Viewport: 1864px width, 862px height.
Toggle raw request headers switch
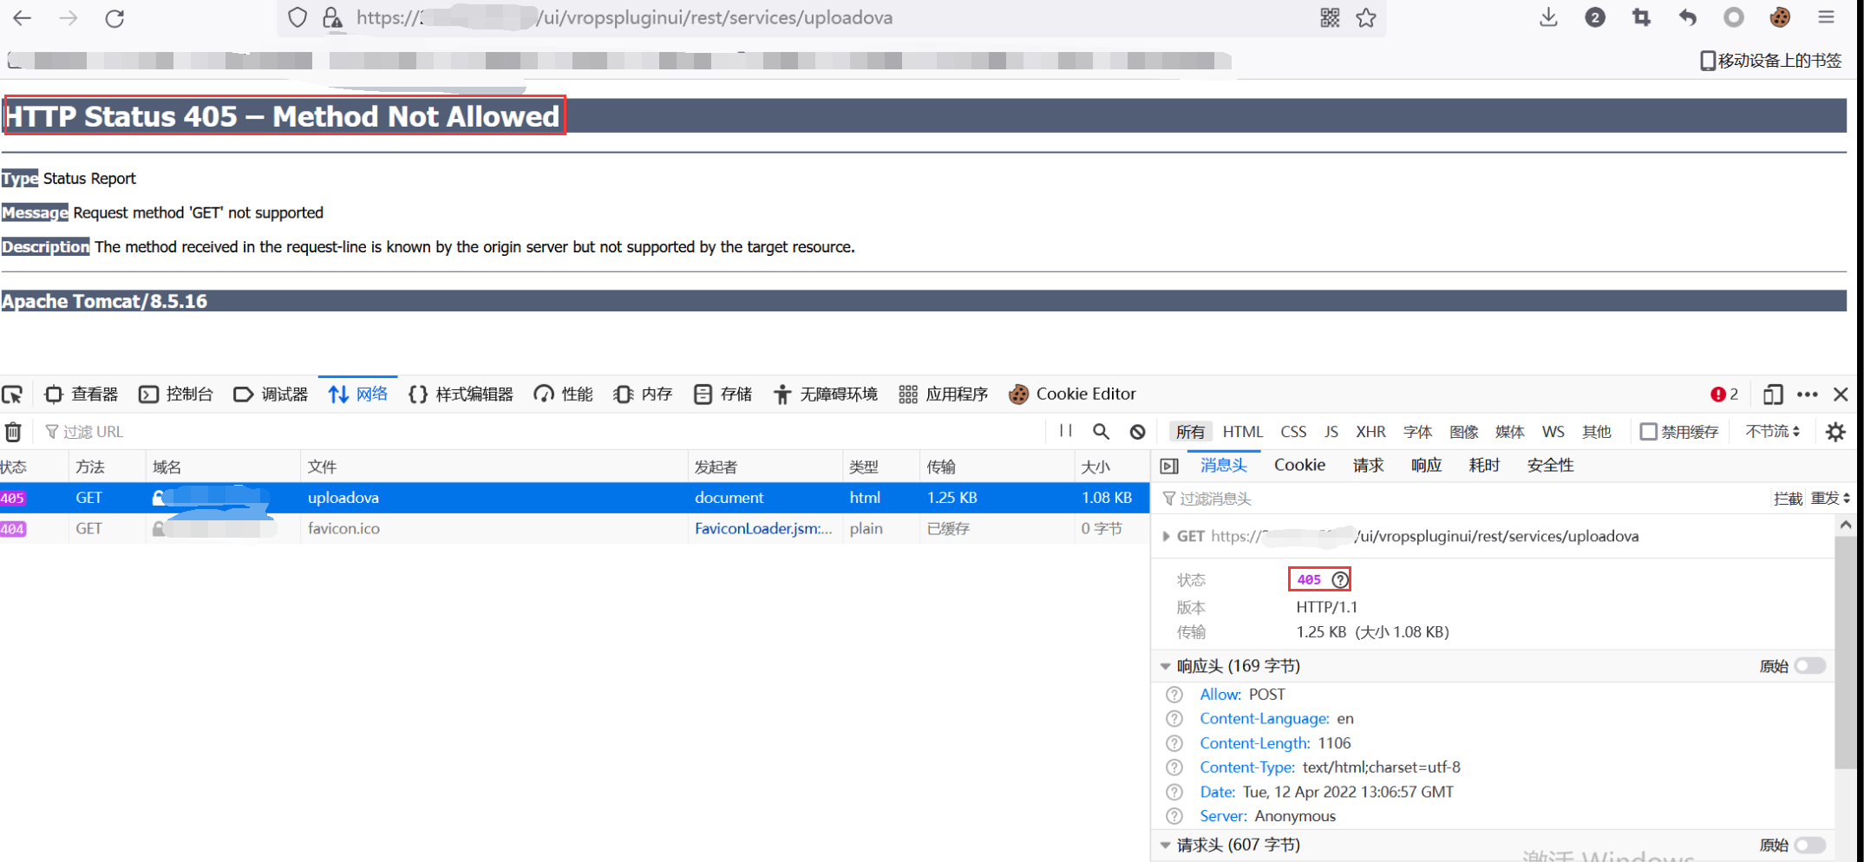[x=1810, y=845]
